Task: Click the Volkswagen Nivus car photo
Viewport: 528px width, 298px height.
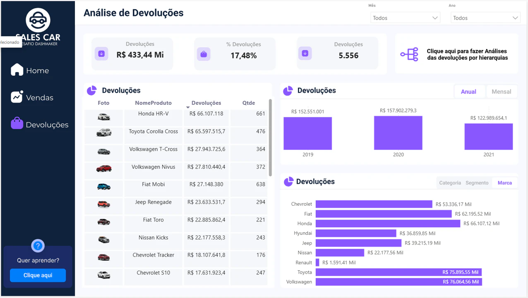Action: point(104,168)
